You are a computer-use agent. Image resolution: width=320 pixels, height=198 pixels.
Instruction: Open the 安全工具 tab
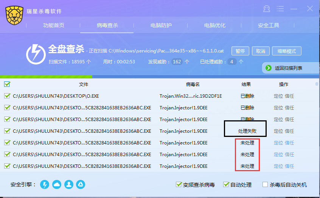point(268,25)
